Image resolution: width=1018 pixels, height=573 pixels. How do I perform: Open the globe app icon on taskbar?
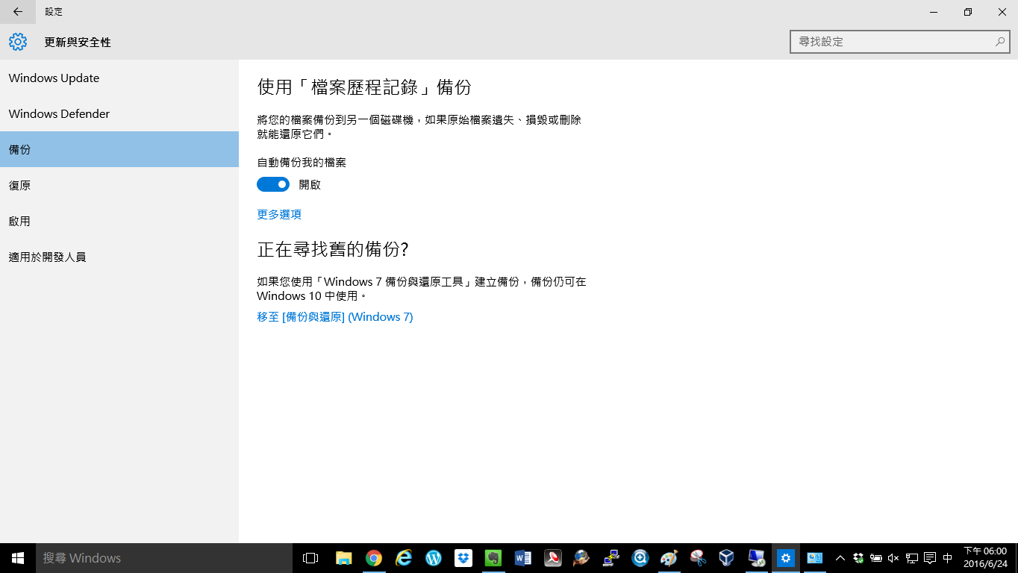(x=581, y=558)
